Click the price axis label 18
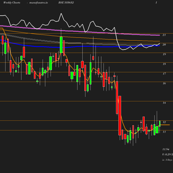Viewport: 173px width, 173px height. click(164, 64)
